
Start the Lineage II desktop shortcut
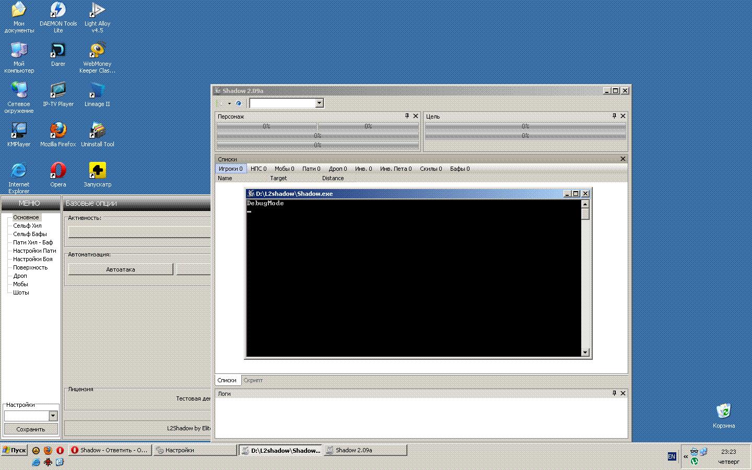pyautogui.click(x=97, y=95)
